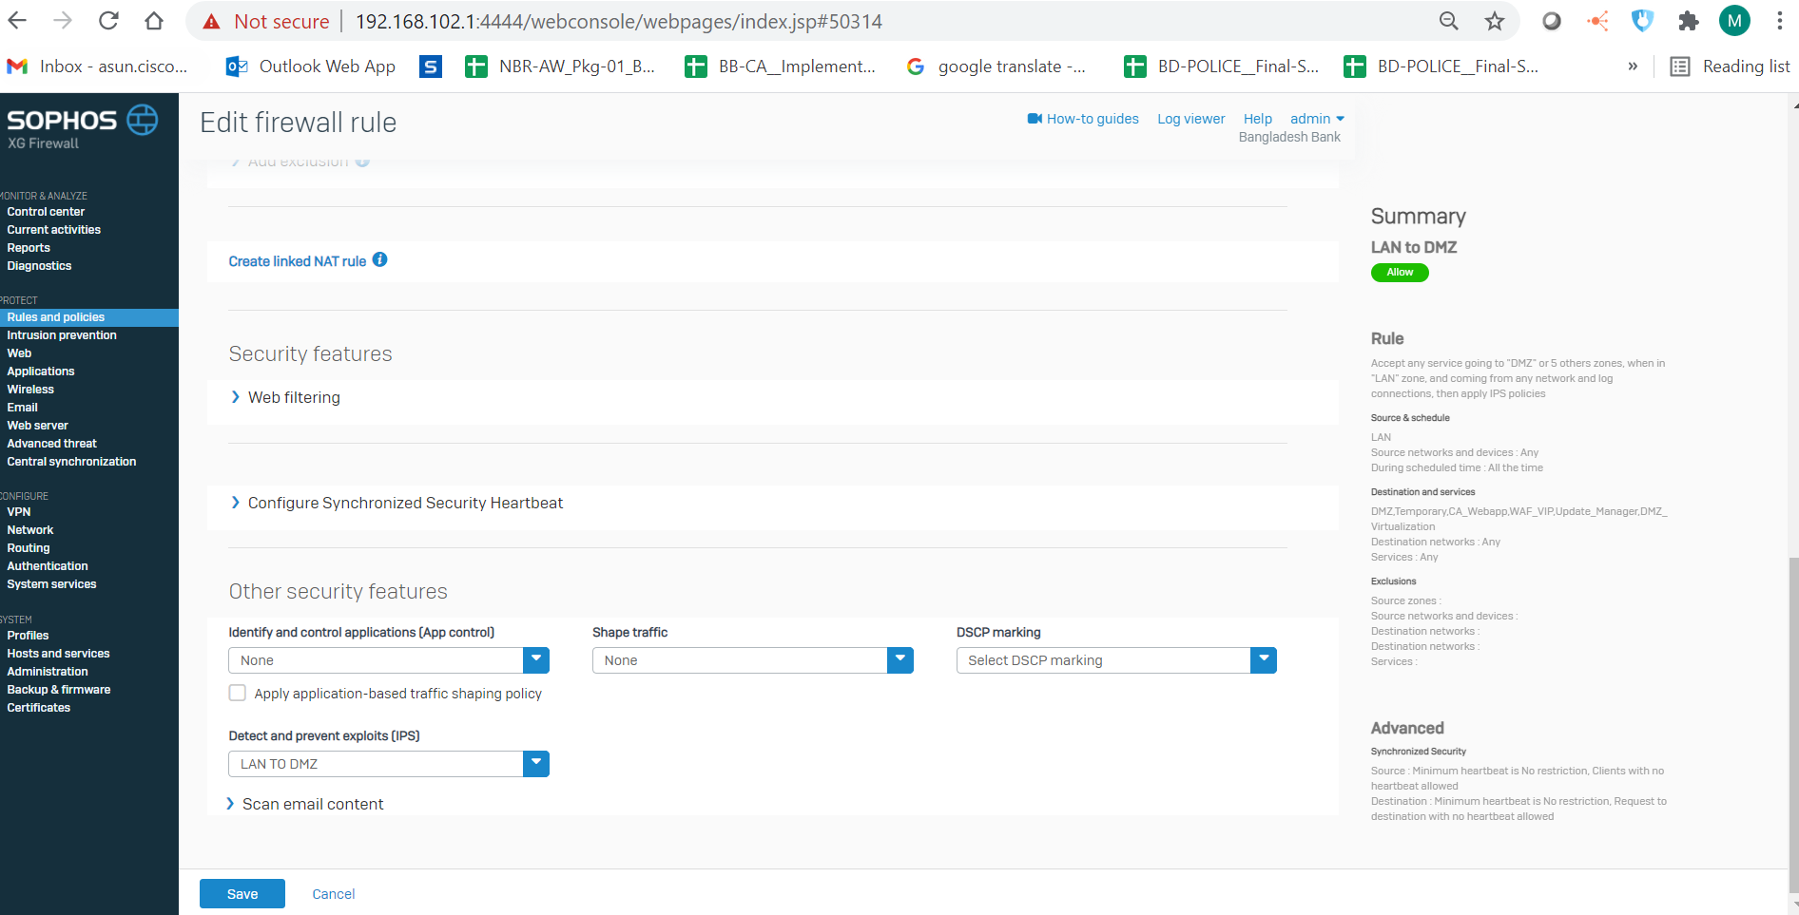Open the admin user dropdown
The width and height of the screenshot is (1799, 915).
1317,119
